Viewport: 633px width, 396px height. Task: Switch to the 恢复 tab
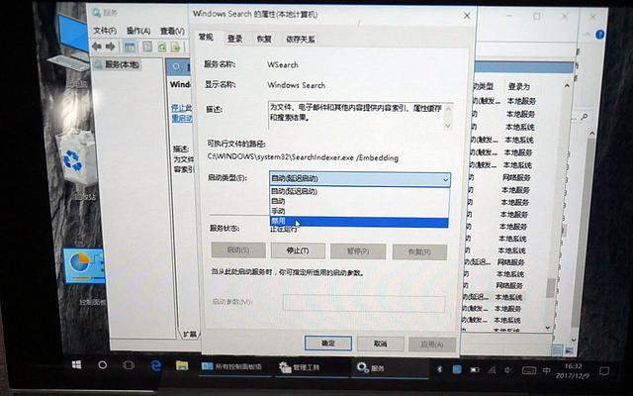click(264, 39)
